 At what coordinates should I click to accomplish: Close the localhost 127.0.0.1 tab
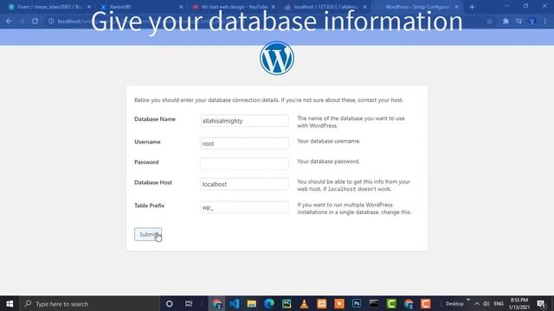365,7
